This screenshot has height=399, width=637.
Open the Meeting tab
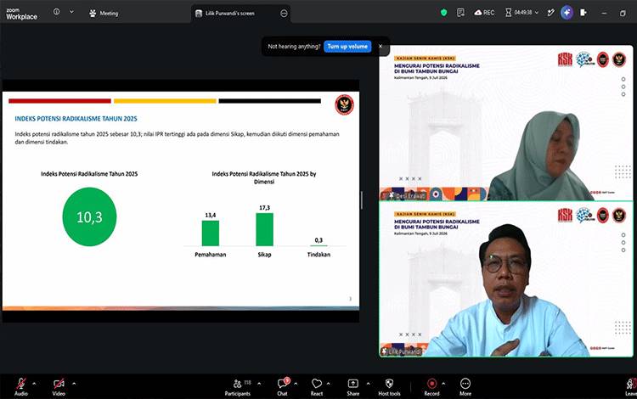[x=104, y=14]
